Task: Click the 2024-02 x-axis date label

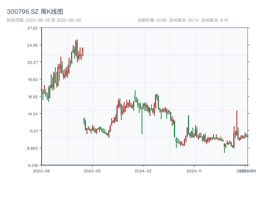Action: (x=143, y=171)
